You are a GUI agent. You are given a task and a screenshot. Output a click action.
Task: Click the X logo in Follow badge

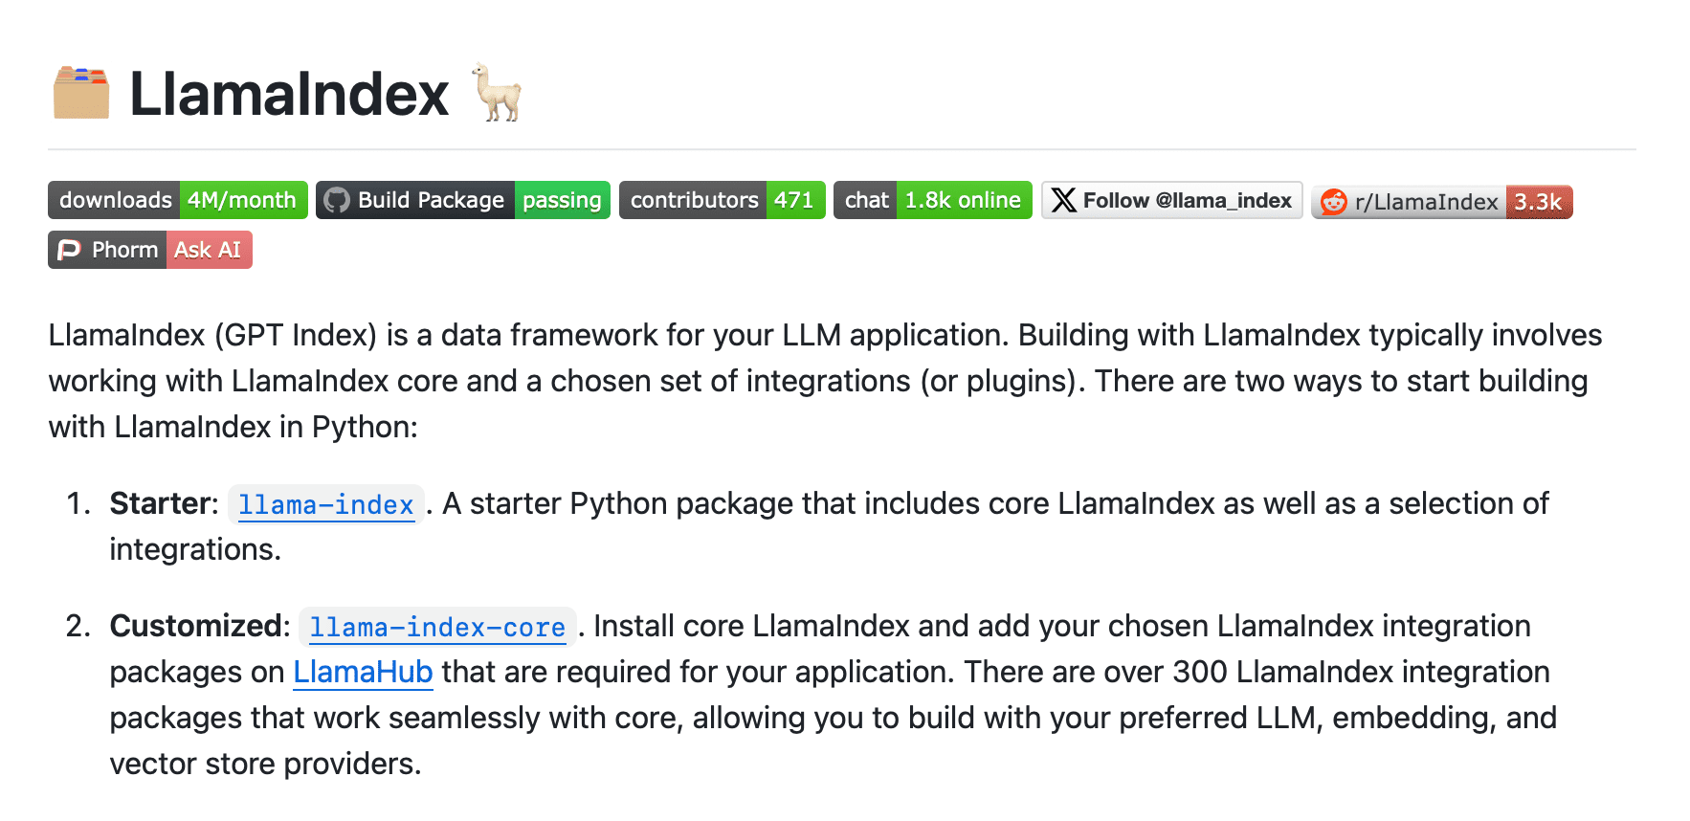point(1063,200)
